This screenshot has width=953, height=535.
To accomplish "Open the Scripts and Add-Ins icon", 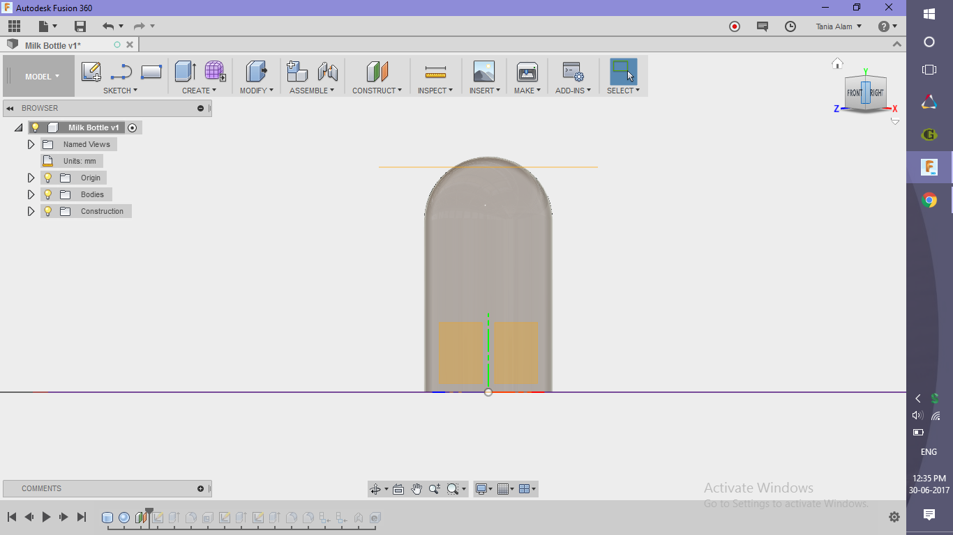I will [x=573, y=72].
